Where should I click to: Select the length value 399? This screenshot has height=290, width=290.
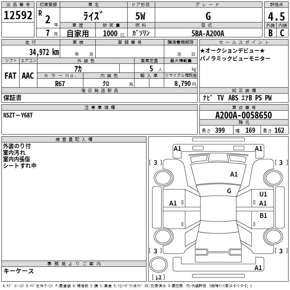point(220,130)
